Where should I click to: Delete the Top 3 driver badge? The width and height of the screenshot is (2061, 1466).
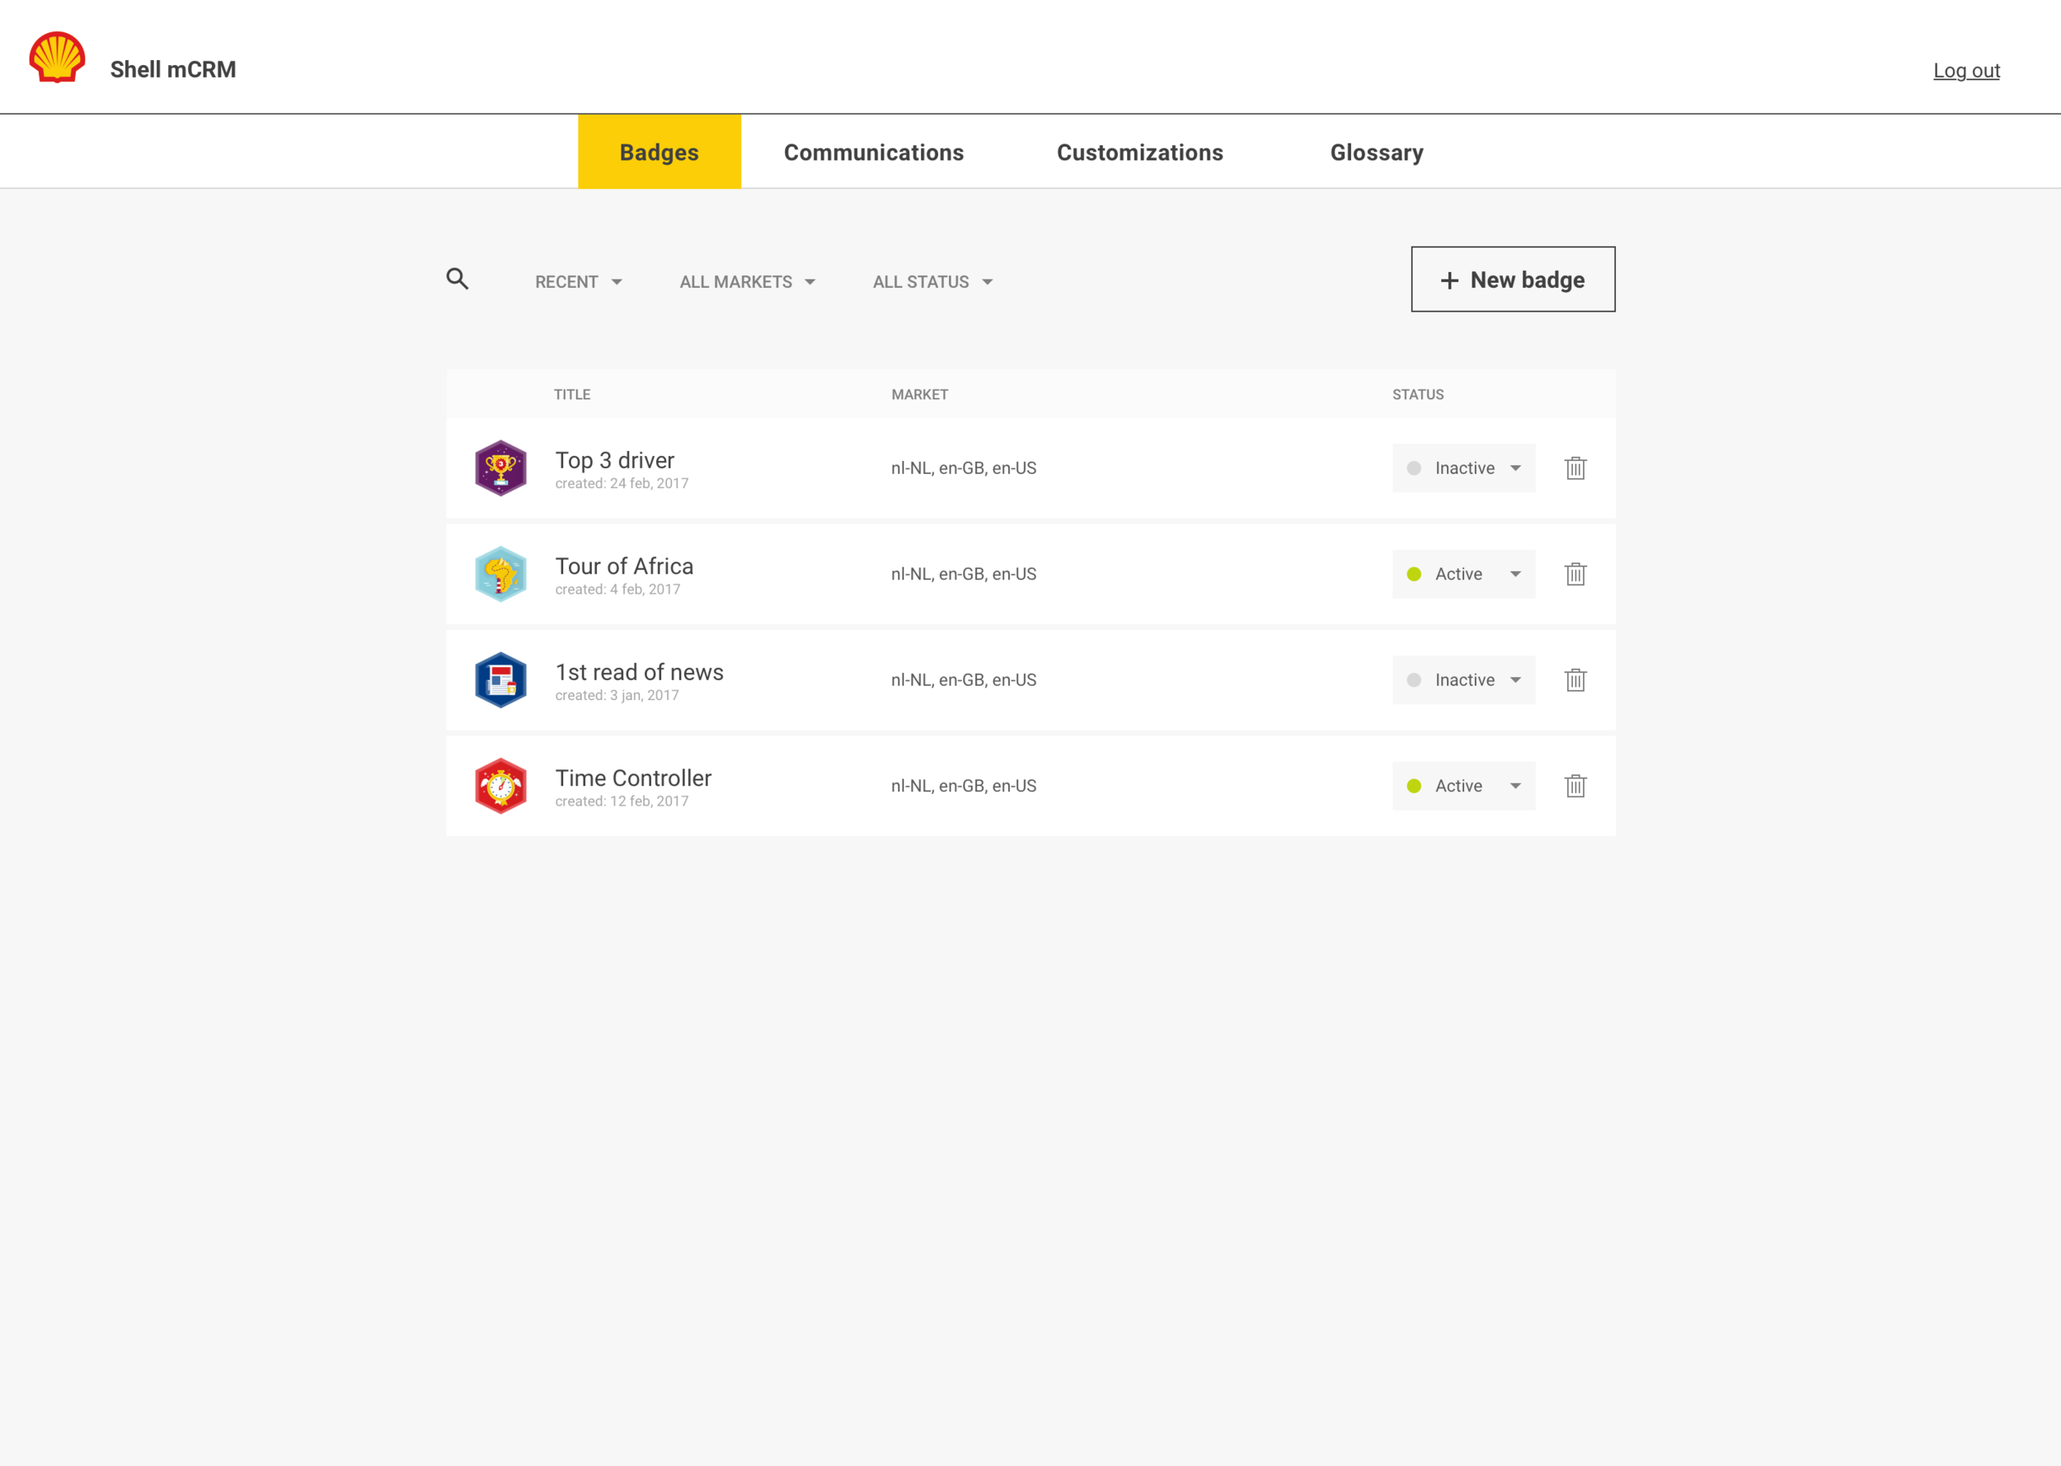coord(1575,468)
